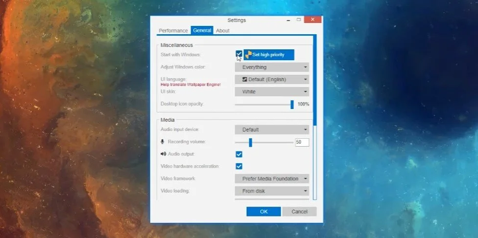Click the shield icon on Set high priority
The image size is (478, 238).
248,55
